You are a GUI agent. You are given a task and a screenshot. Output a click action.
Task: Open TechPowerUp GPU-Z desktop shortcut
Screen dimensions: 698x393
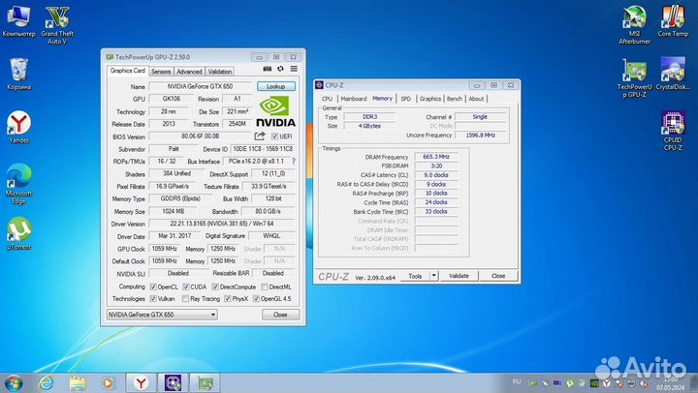634,78
